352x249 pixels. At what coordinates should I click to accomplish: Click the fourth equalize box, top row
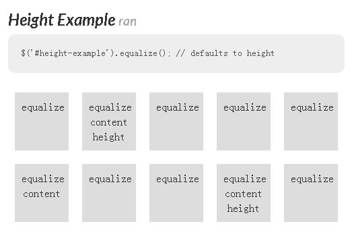click(x=244, y=121)
